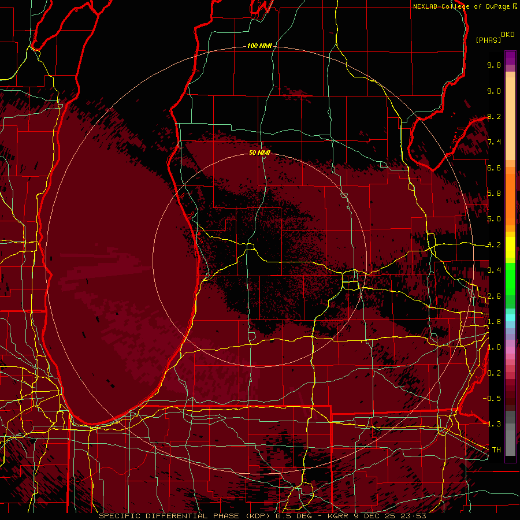Click the 9.8 value on the scale

click(494, 65)
